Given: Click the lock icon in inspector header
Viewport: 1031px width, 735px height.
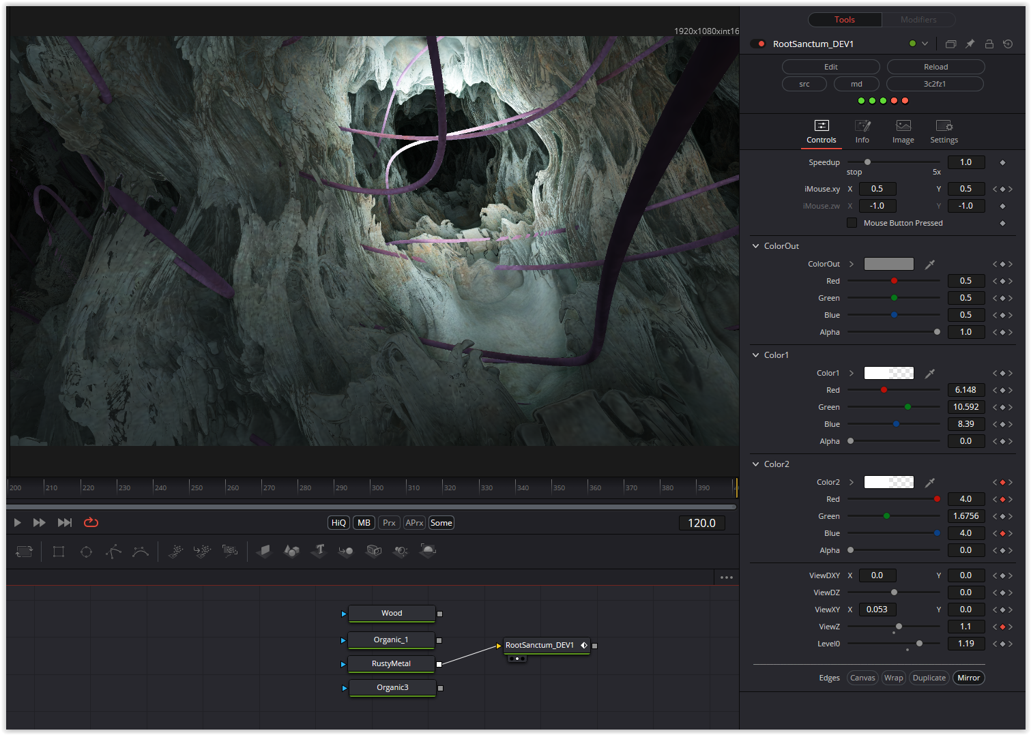Looking at the screenshot, I should coord(989,44).
